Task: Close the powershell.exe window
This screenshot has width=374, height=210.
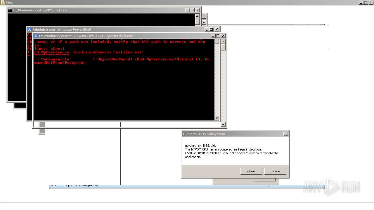Action: click(223, 36)
